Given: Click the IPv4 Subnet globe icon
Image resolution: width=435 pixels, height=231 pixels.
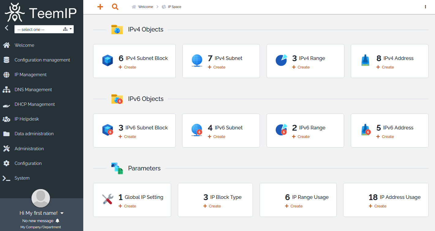Looking at the screenshot, I should point(197,61).
